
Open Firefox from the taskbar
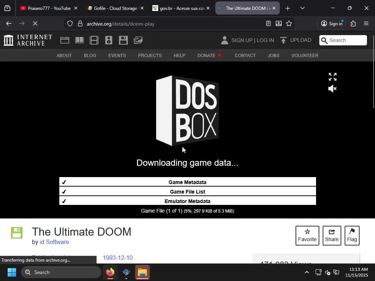110,272
